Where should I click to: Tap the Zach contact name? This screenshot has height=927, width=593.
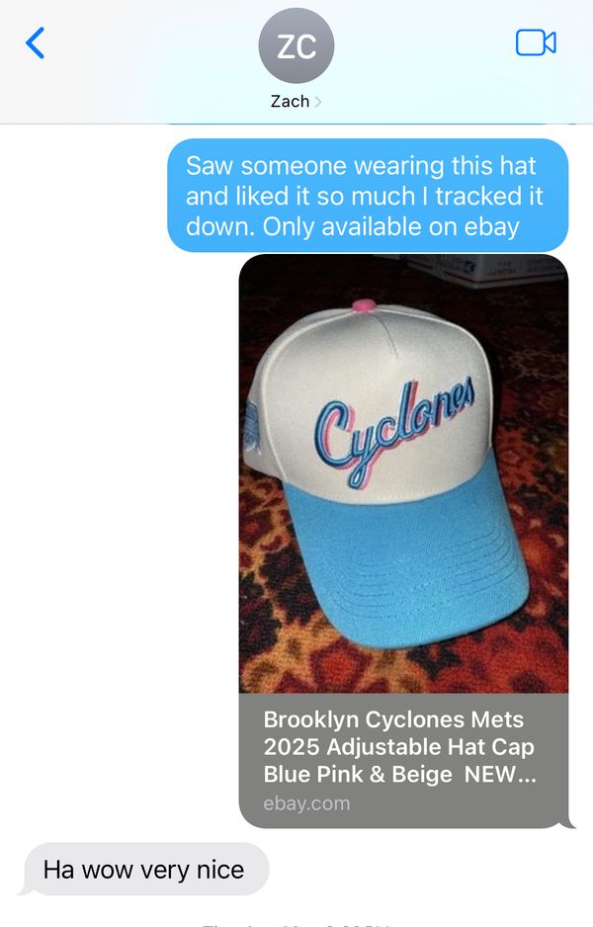pos(290,102)
